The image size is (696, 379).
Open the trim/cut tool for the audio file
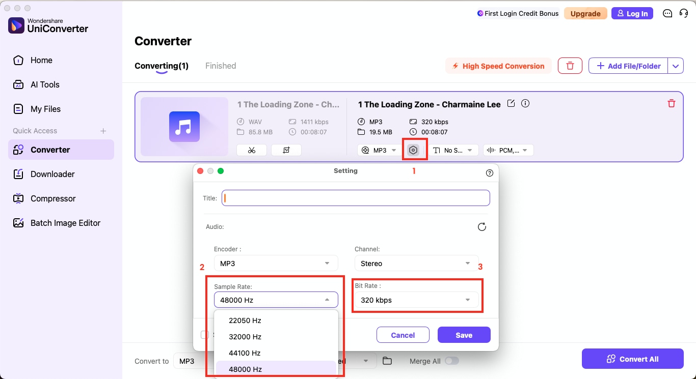pyautogui.click(x=251, y=150)
